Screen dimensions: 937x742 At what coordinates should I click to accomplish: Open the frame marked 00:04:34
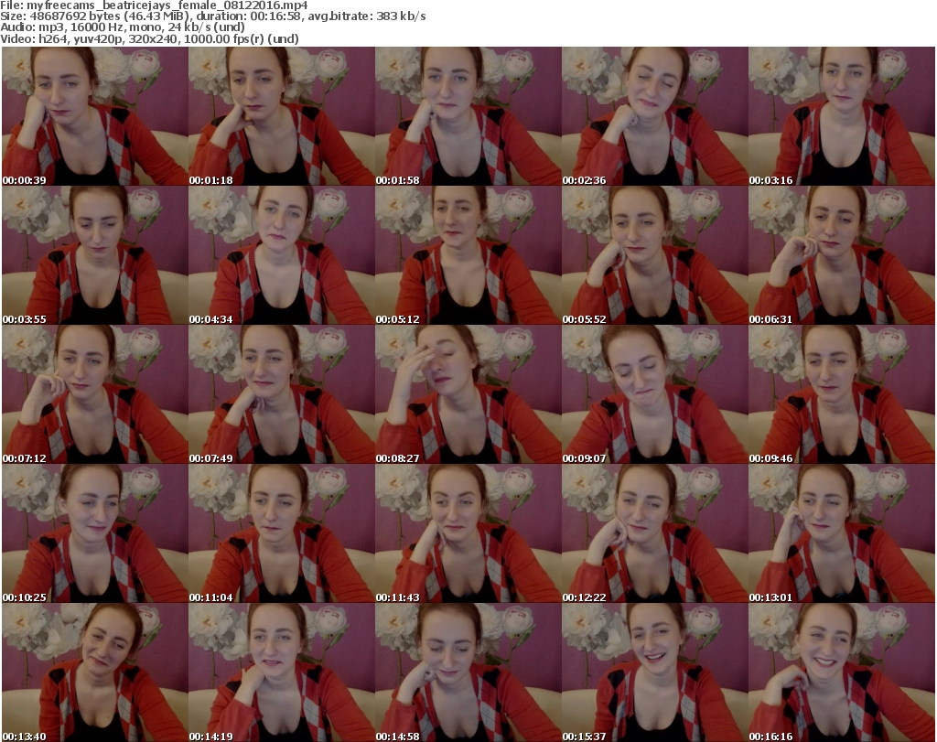pyautogui.click(x=282, y=255)
